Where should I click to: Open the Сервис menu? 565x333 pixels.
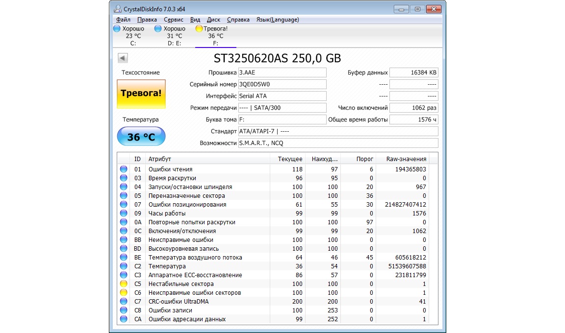(173, 20)
